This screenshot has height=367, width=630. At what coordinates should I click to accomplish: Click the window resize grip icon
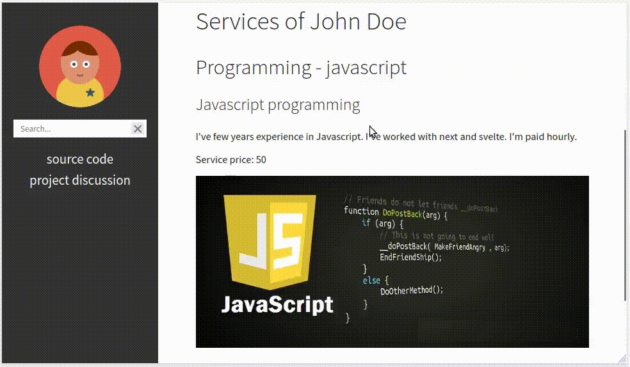point(622,359)
